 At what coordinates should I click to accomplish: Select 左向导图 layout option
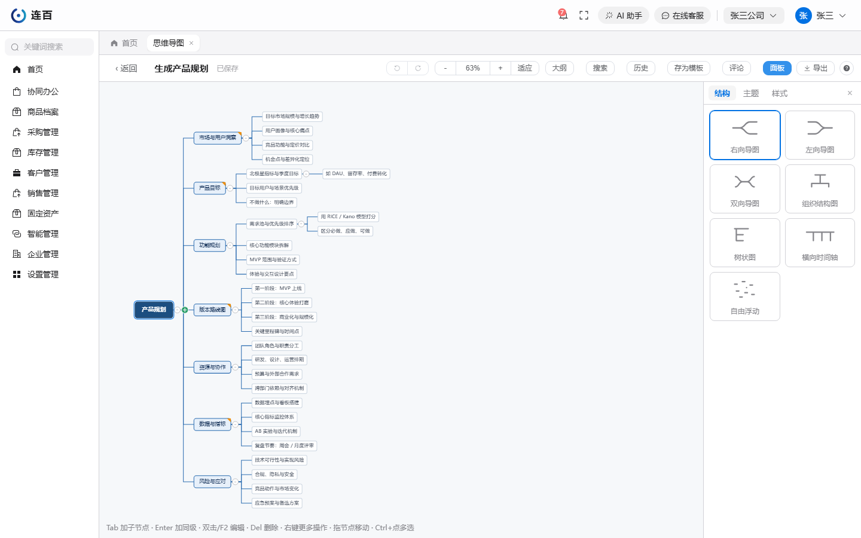820,135
